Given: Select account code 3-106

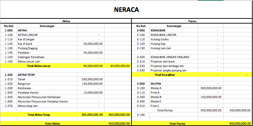Looking at the screenshot, I should [140, 115].
